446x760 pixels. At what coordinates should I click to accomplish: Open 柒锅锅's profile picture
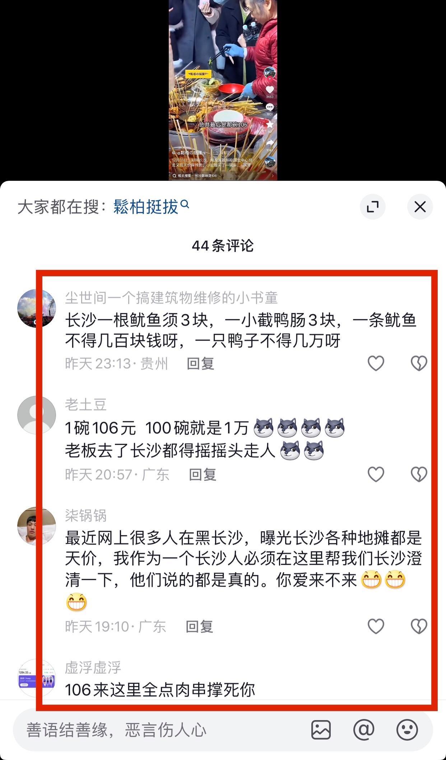click(x=37, y=526)
